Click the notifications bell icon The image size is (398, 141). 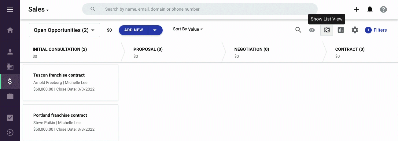pos(370,9)
